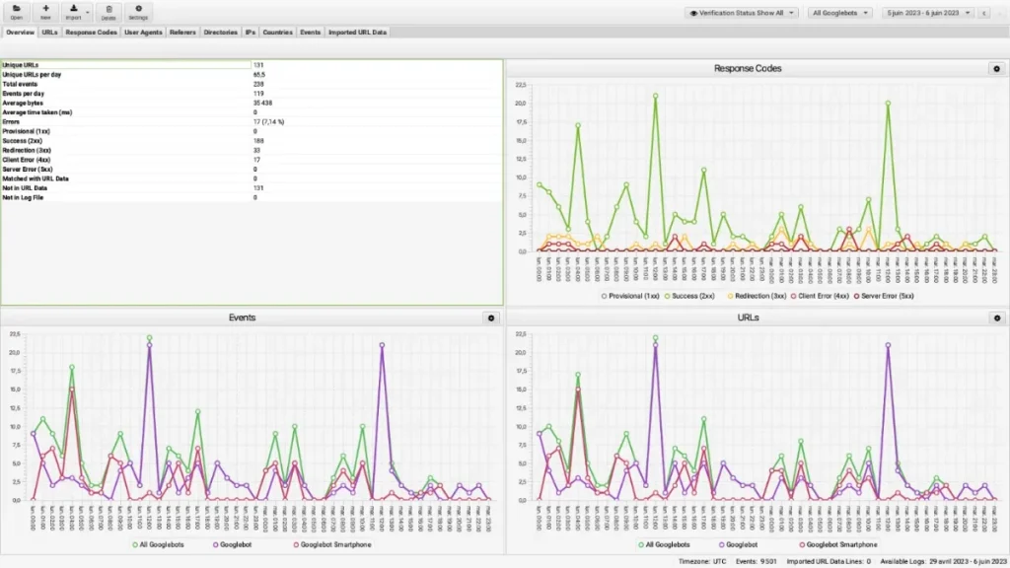This screenshot has width=1010, height=568.
Task: Click the Delete trash icon
Action: 108,11
